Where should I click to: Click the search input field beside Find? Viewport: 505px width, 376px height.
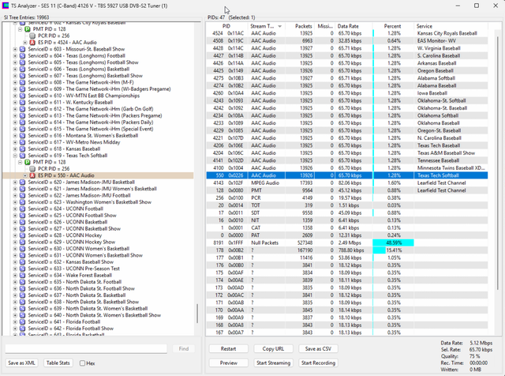pyautogui.click(x=86, y=349)
